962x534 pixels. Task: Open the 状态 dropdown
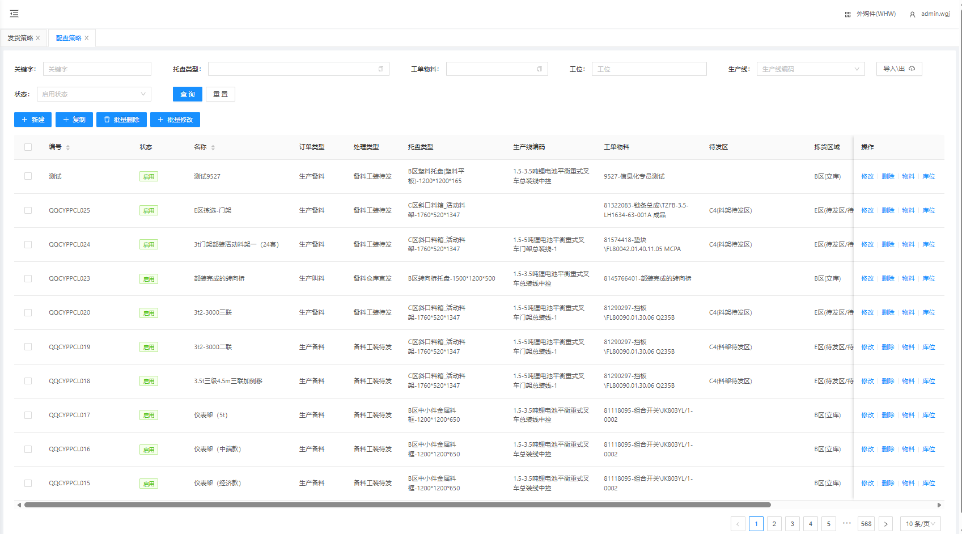pos(94,94)
